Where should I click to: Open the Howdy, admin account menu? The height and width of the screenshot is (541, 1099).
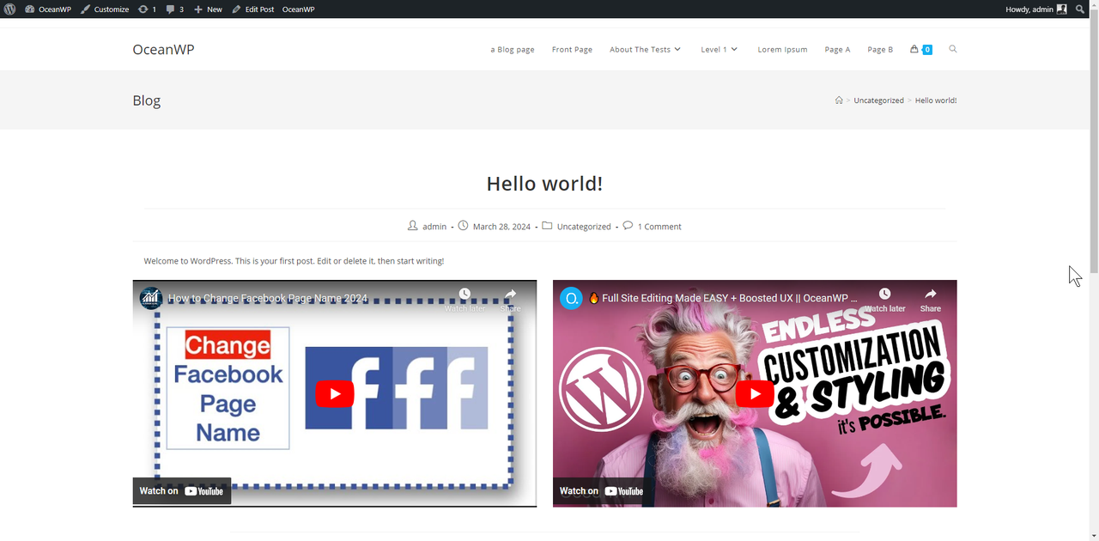tap(1036, 9)
